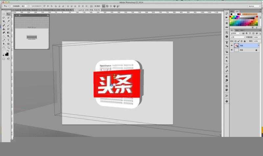Filter layers by type T icon
Viewport: 263px width, 156px height.
click(250, 34)
